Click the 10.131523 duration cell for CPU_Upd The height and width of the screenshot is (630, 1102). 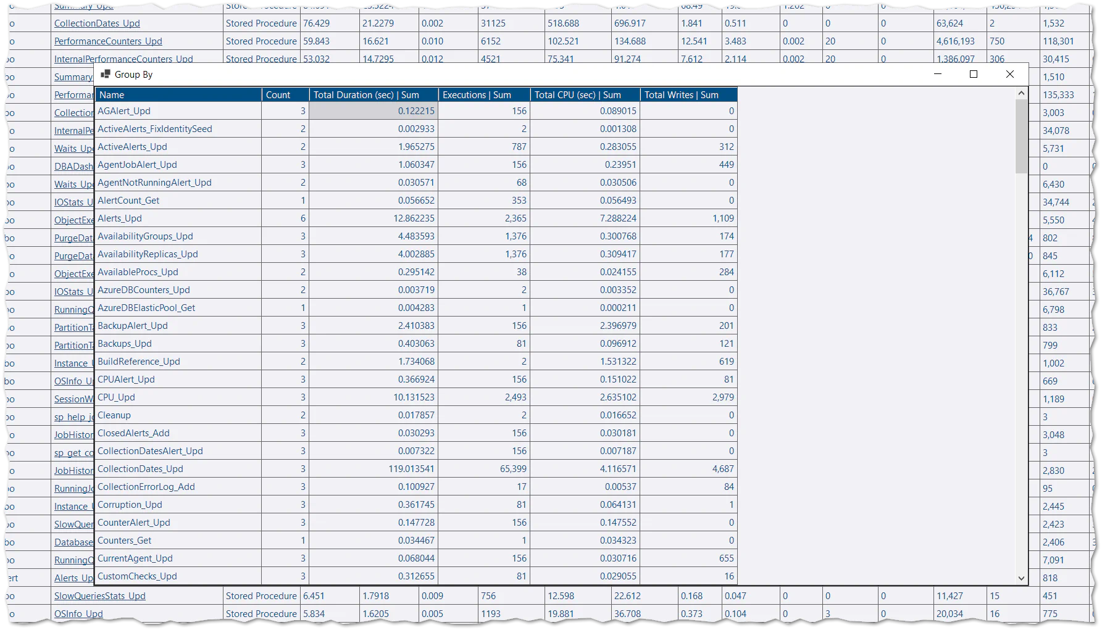point(374,397)
